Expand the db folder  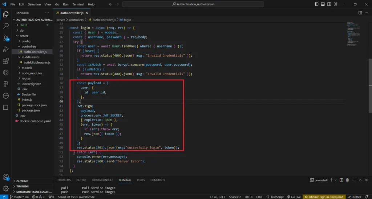pyautogui.click(x=21, y=31)
